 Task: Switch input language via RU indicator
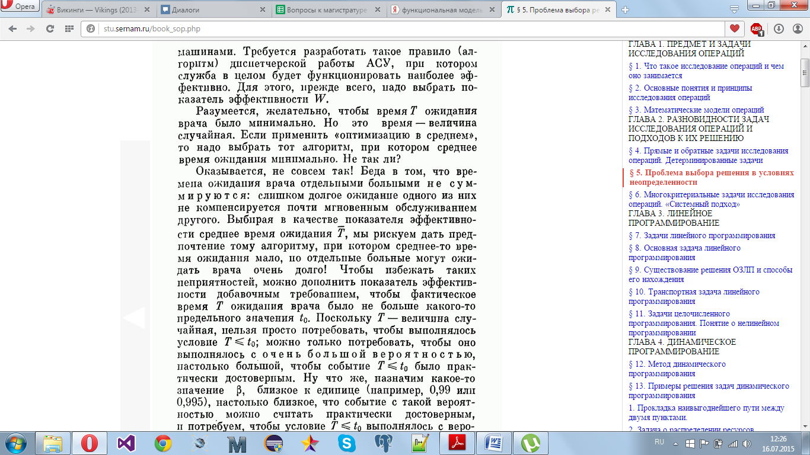point(659,442)
